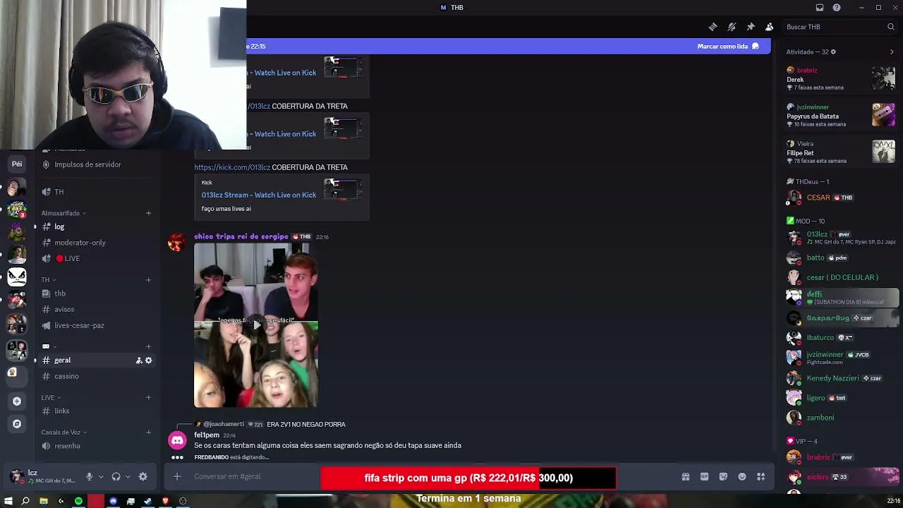Click the plus attachment button in message box

[177, 476]
